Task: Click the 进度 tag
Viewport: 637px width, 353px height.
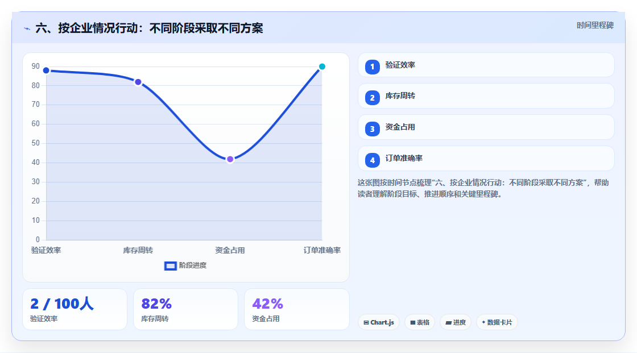Action: tap(456, 322)
